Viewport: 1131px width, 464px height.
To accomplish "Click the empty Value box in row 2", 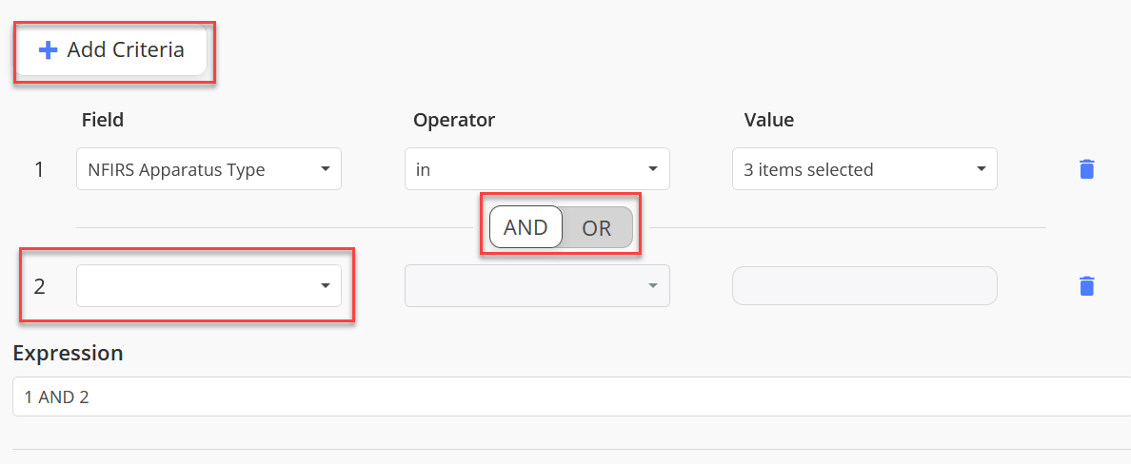I will (x=864, y=286).
